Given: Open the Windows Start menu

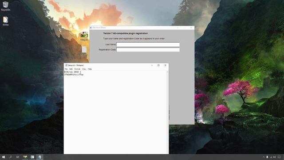Looking at the screenshot, I should tap(4, 157).
